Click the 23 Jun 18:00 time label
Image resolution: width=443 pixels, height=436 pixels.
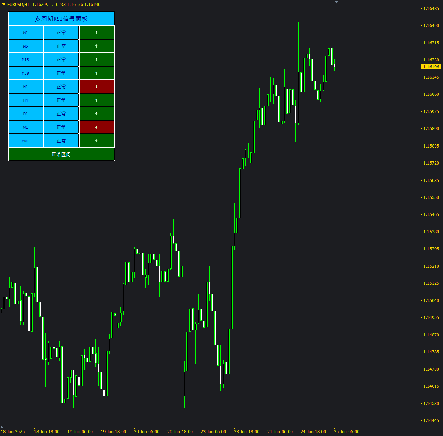tap(246, 432)
